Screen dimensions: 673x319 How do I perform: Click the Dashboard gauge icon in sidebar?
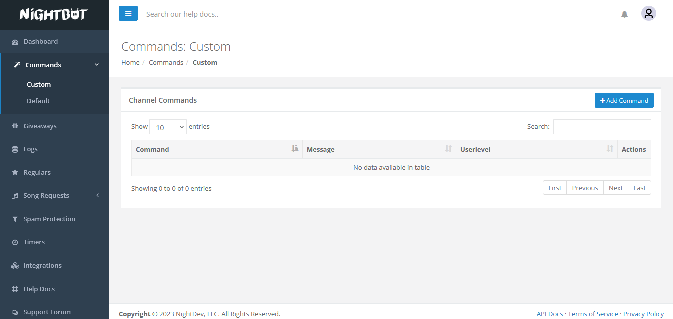pyautogui.click(x=15, y=42)
